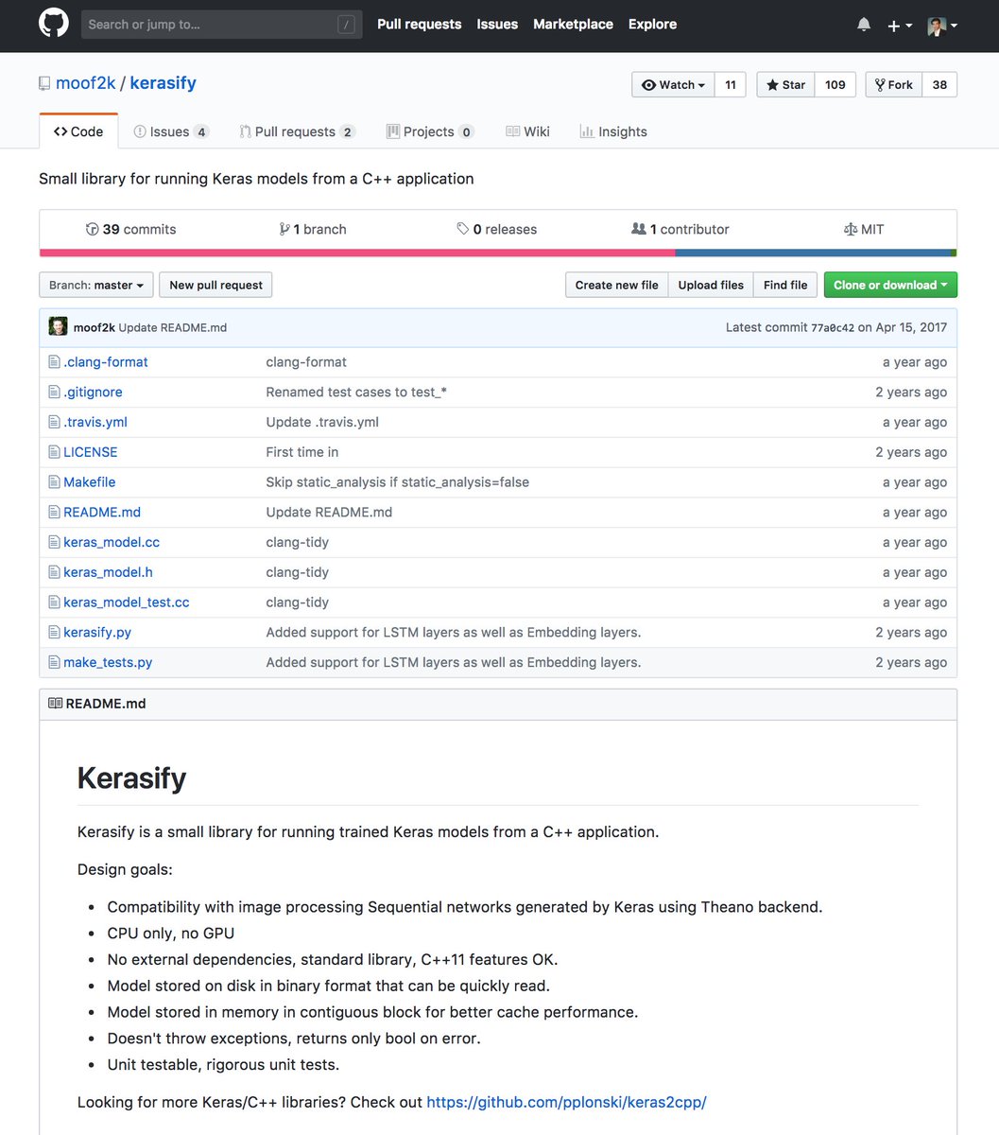Screen dimensions: 999x1135
Task: Open keras_model.cc file
Action: pos(112,542)
